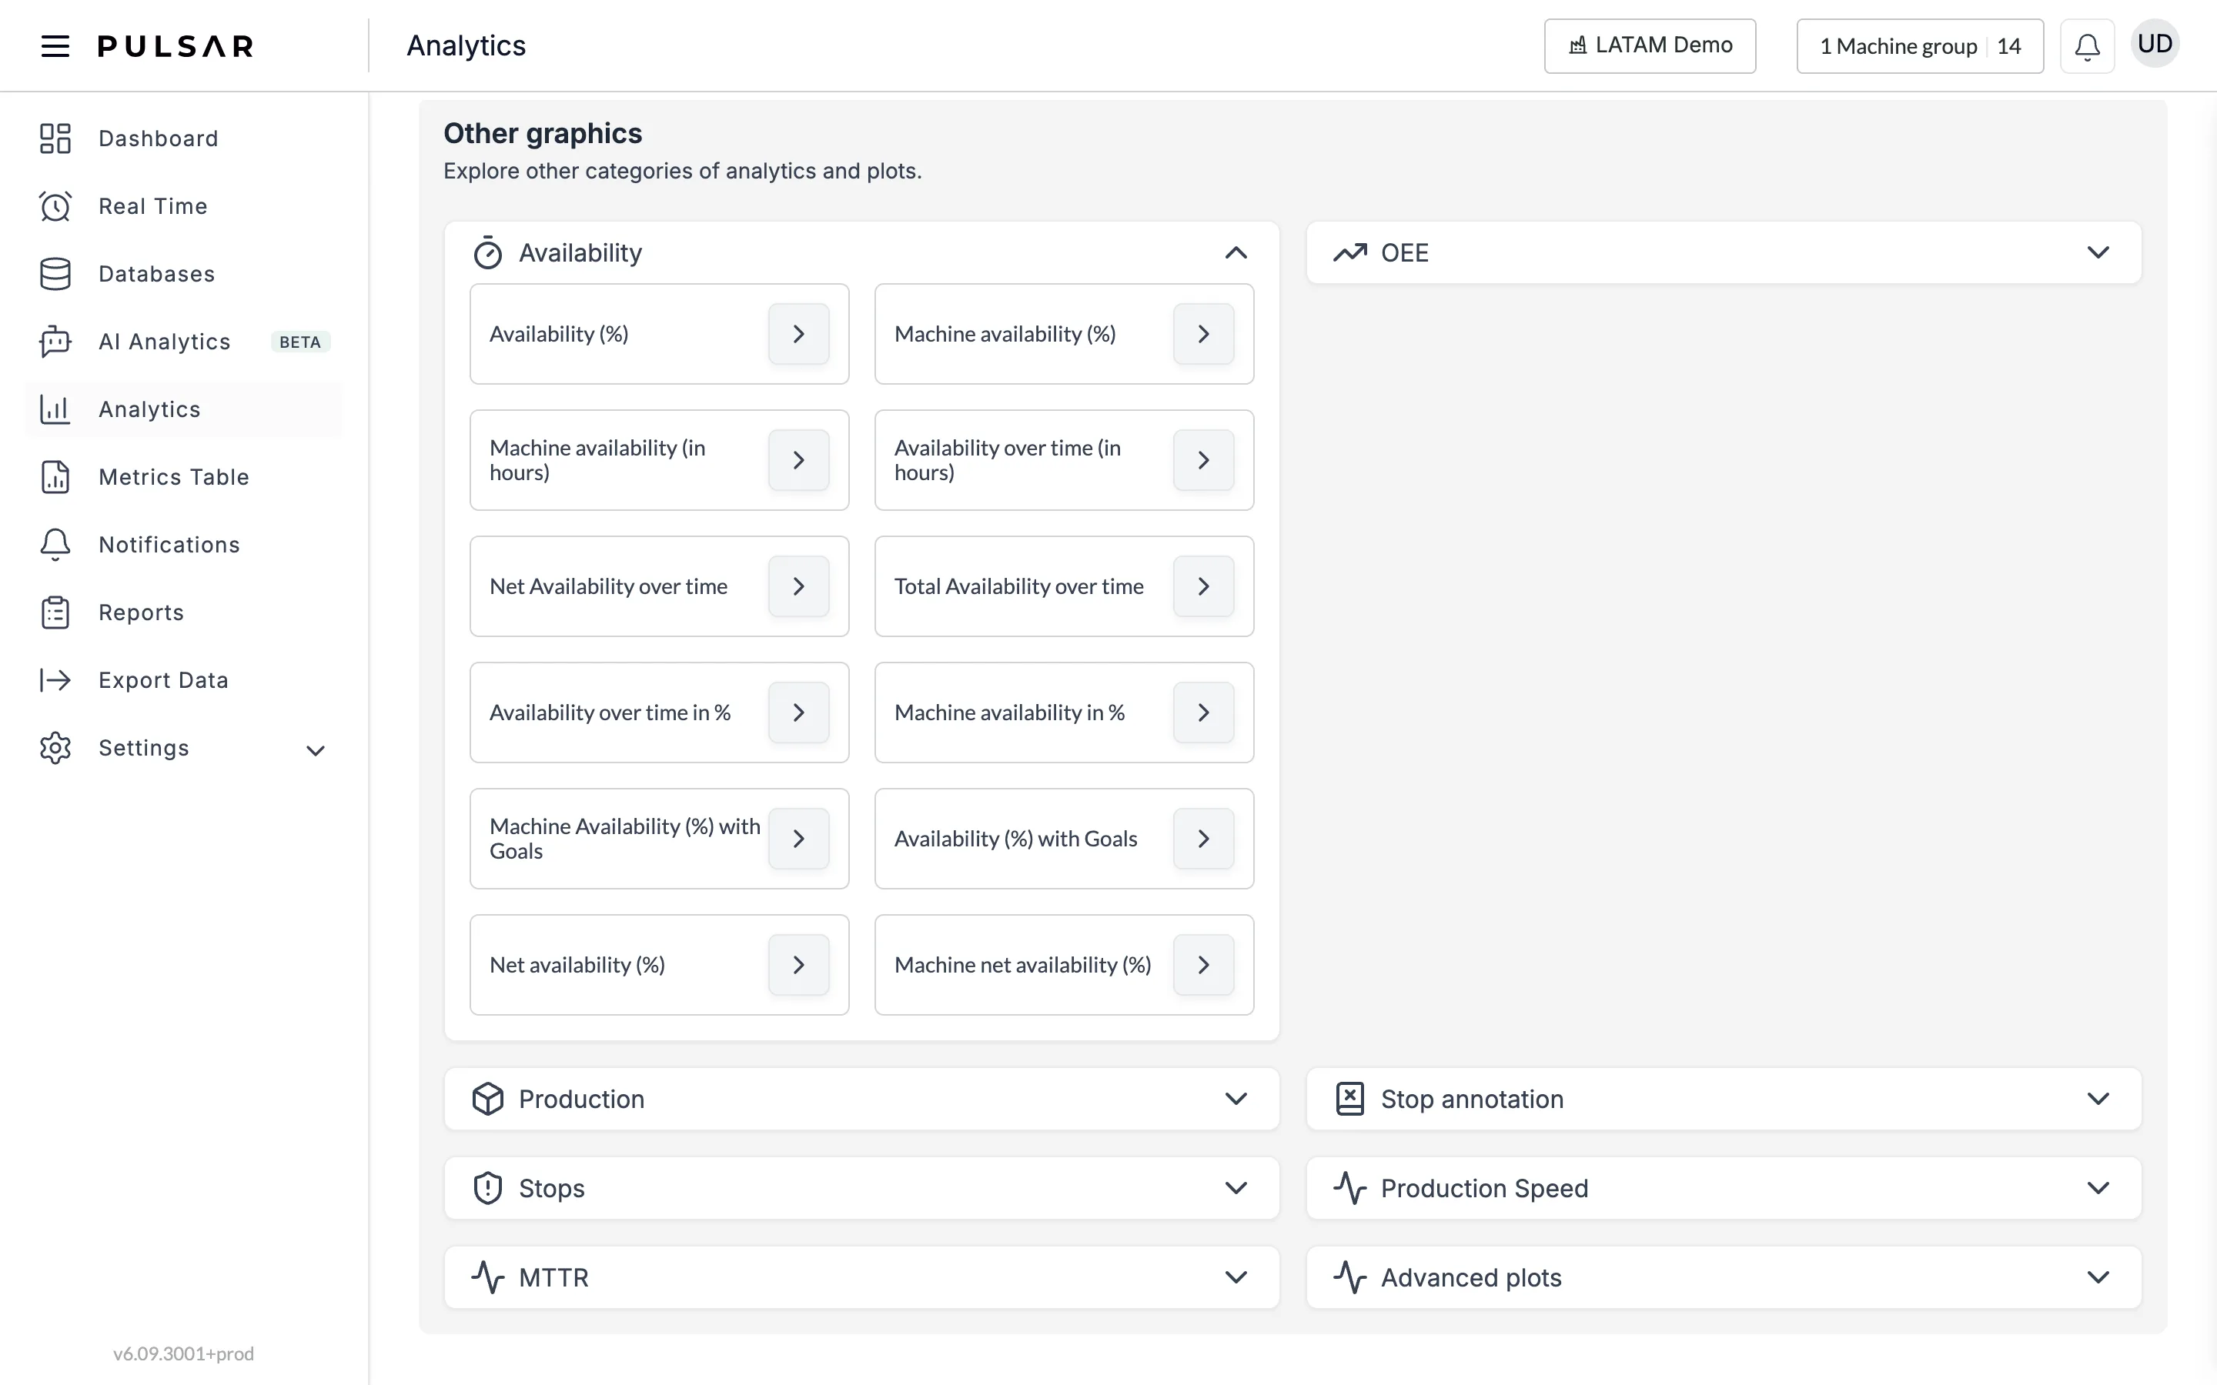The image size is (2217, 1385).
Task: Click the Settings gear icon
Action: coord(55,747)
